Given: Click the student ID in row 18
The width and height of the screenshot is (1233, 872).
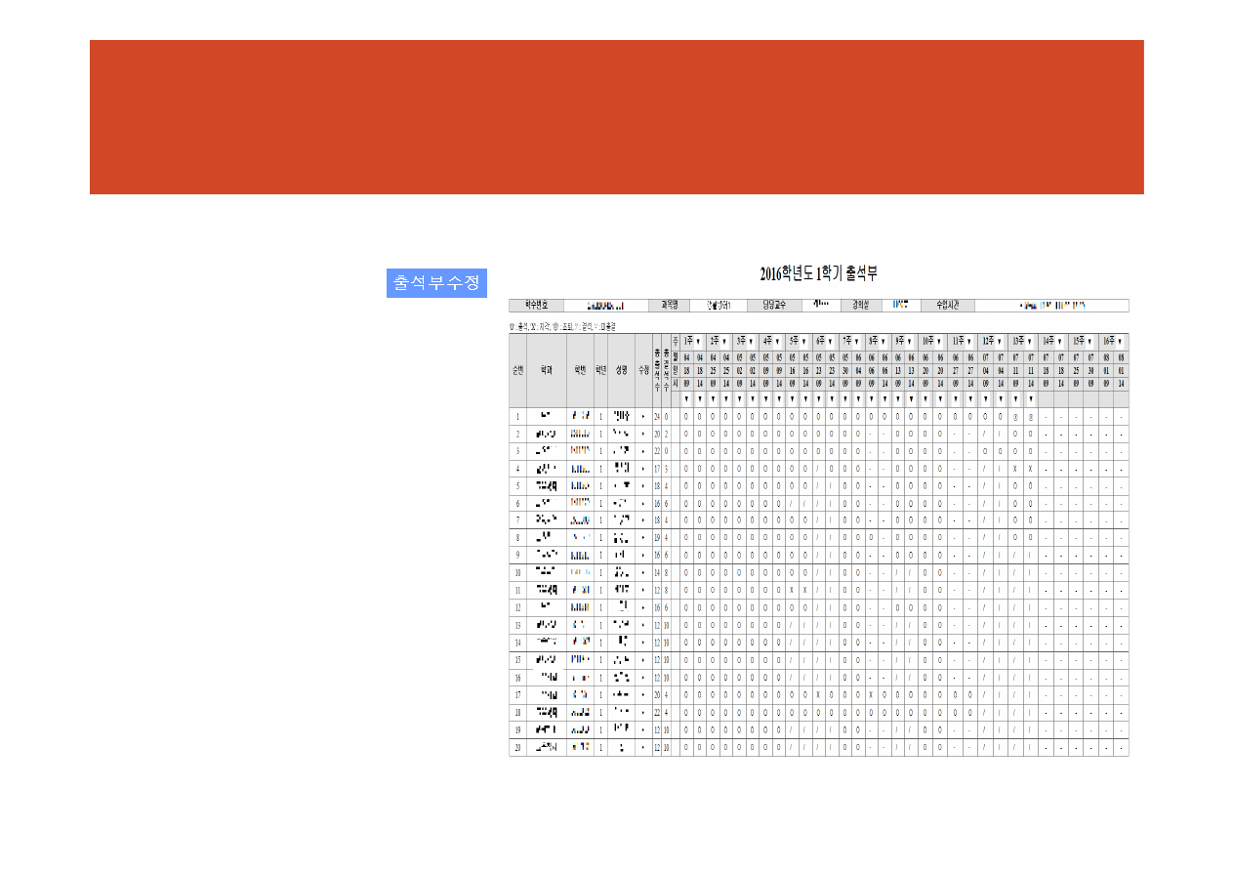Looking at the screenshot, I should [x=580, y=713].
